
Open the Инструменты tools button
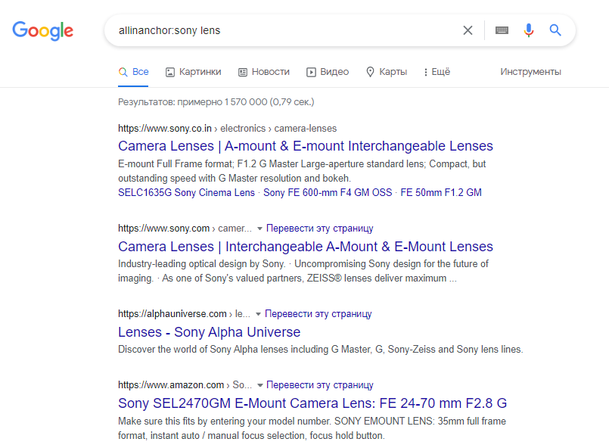(530, 72)
